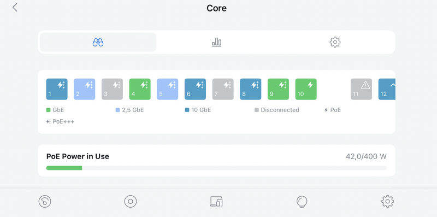Click the Core page title

[x=216, y=8]
